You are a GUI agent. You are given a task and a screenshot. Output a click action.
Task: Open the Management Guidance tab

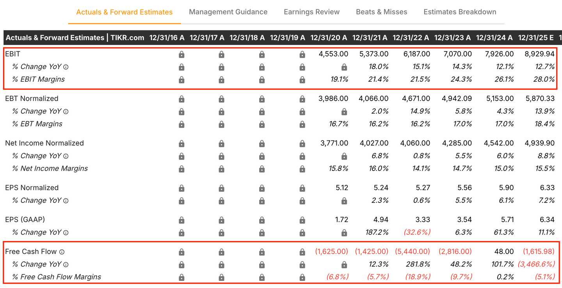tap(228, 12)
